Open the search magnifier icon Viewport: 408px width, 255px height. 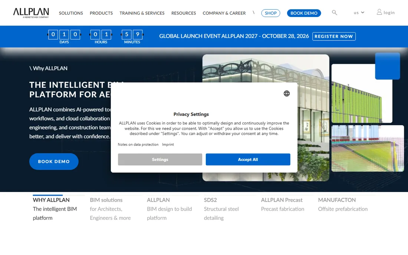point(334,13)
